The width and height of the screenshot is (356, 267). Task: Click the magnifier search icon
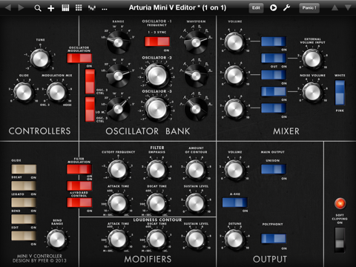tap(38, 8)
